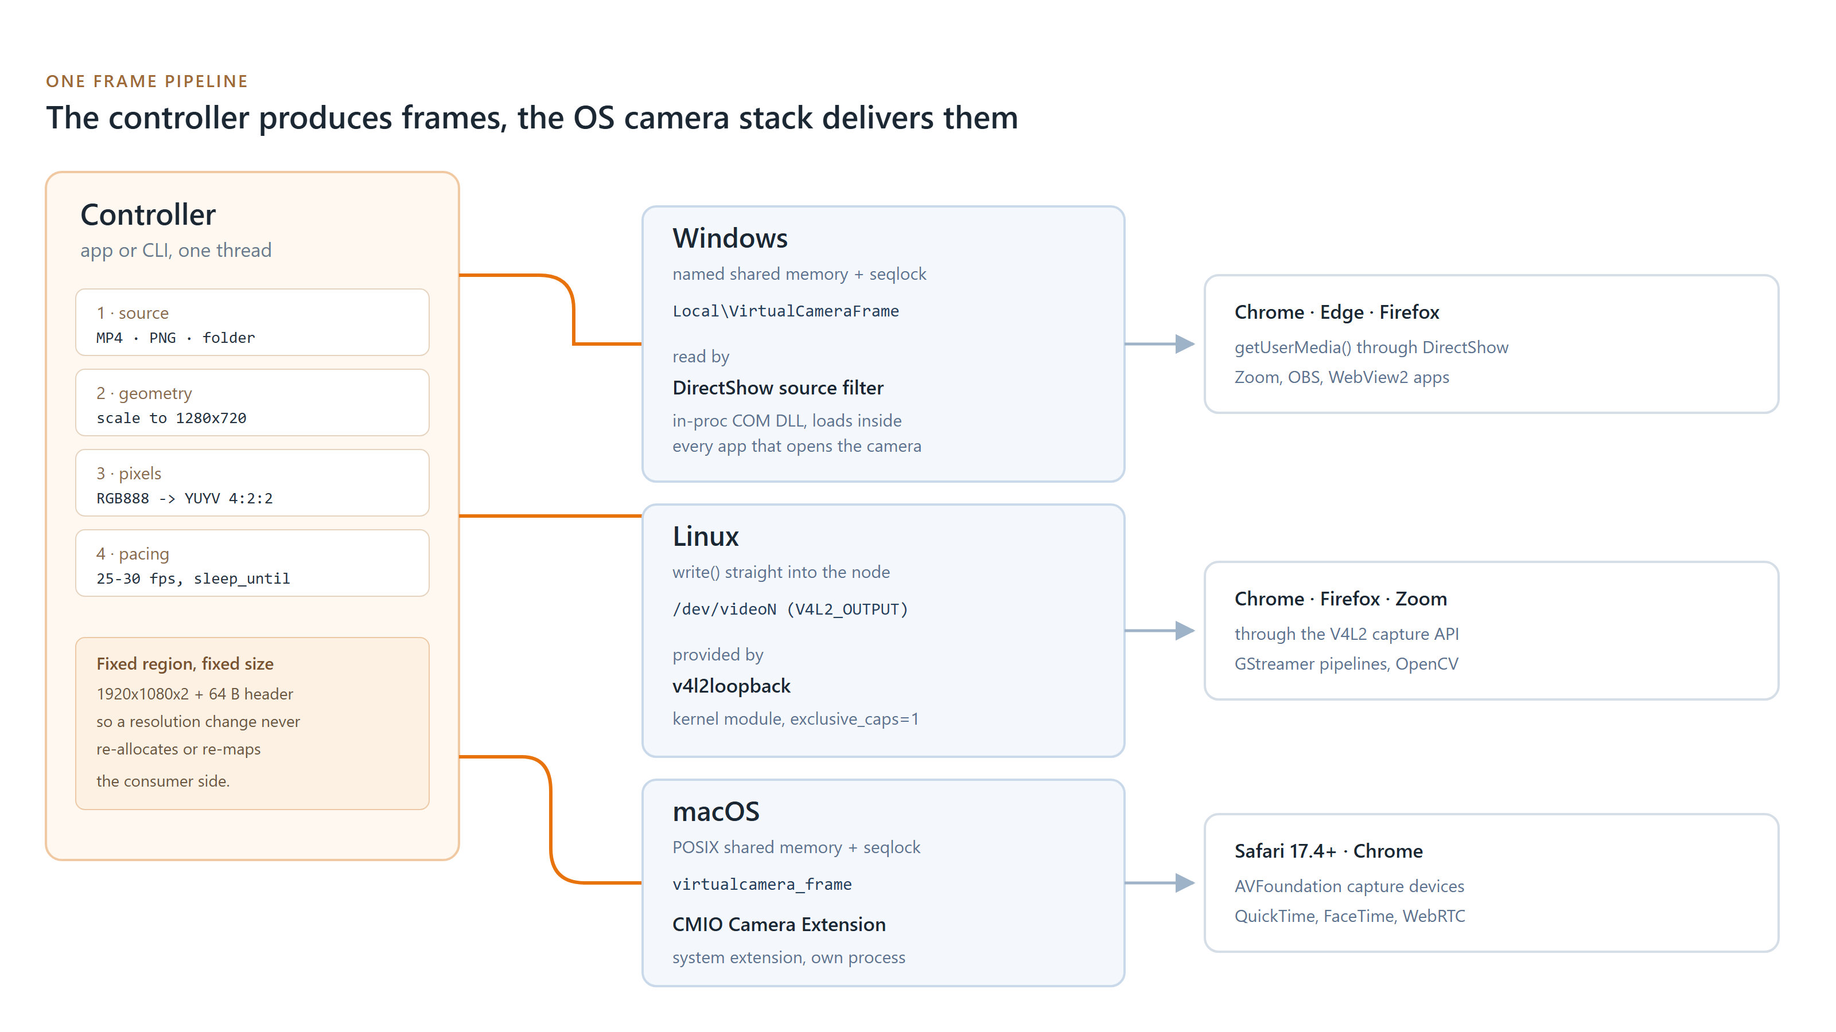Select 'kernel module, exclusive_caps=1' text
This screenshot has width=1836, height=1032.
click(795, 720)
